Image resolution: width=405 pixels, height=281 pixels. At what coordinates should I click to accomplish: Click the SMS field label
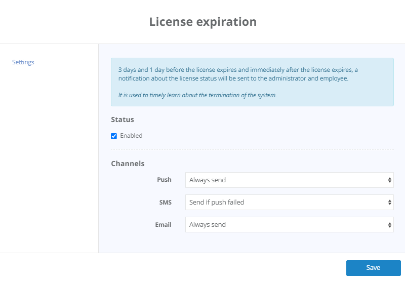(166, 203)
